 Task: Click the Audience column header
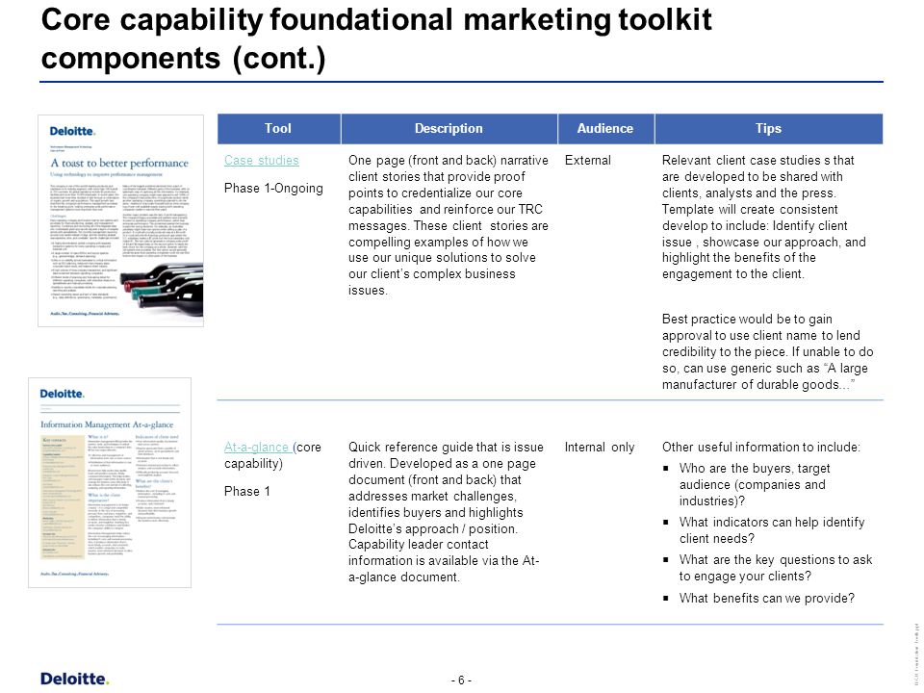(605, 128)
